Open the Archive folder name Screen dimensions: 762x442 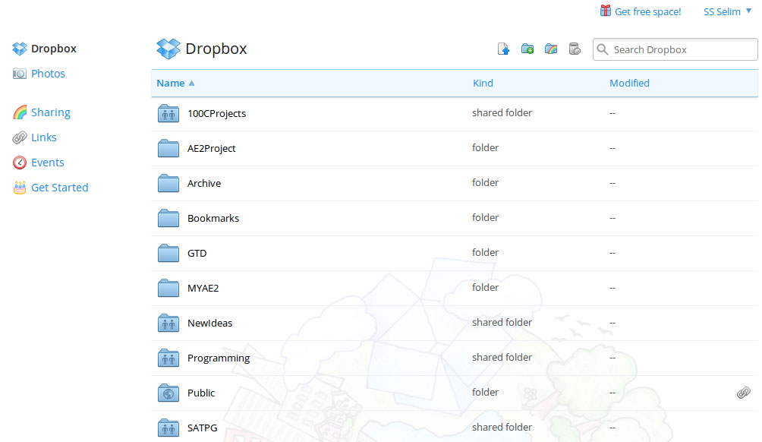click(204, 183)
